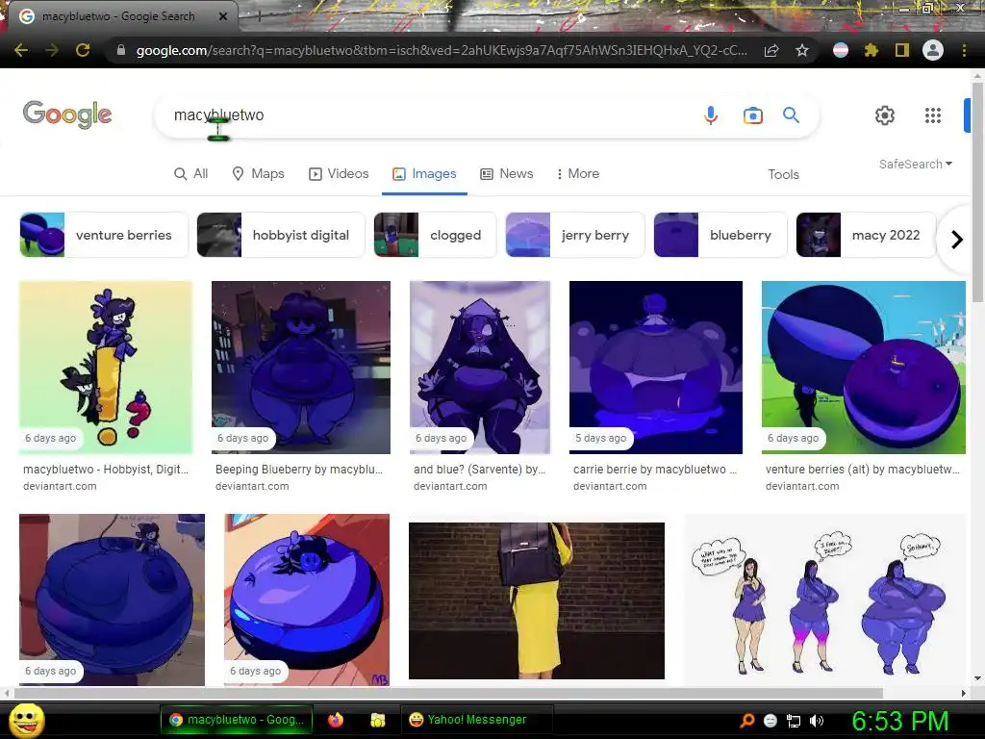This screenshot has width=985, height=739.
Task: Open the volume speaker tray icon
Action: 816,721
